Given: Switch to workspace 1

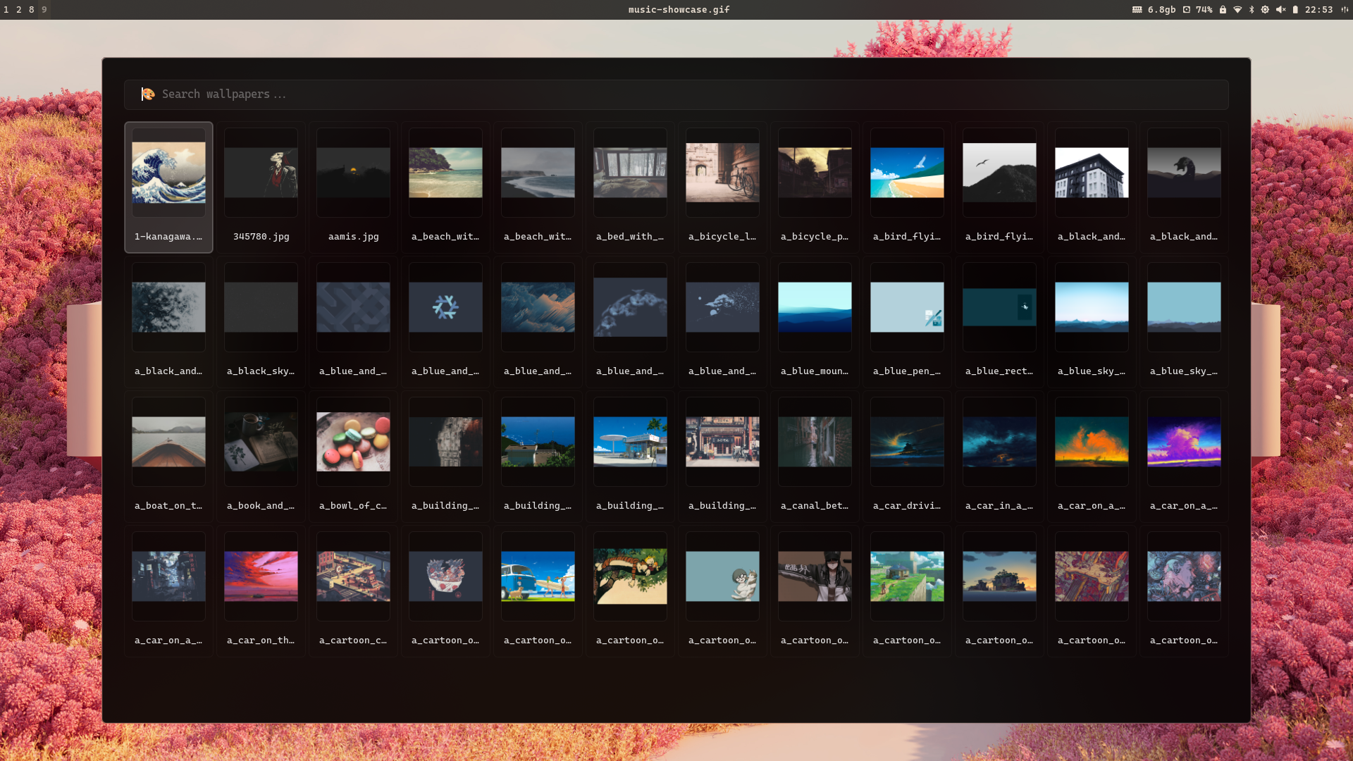Looking at the screenshot, I should coord(6,10).
